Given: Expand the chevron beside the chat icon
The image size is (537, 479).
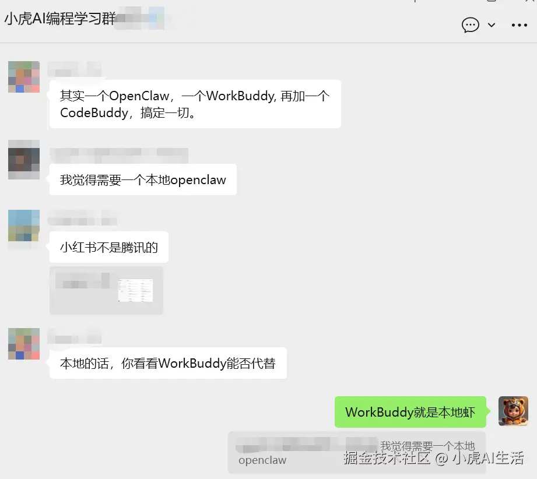Looking at the screenshot, I should click(x=492, y=25).
